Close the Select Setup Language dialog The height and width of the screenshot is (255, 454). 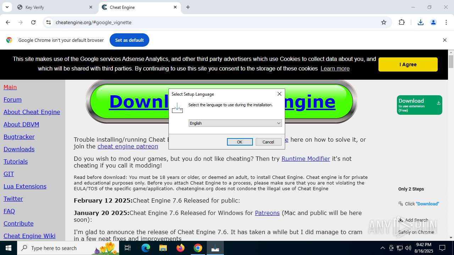pyautogui.click(x=279, y=94)
